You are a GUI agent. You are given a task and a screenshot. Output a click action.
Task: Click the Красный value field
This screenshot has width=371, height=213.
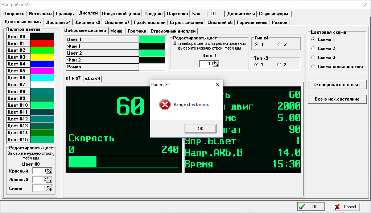coord(39,171)
